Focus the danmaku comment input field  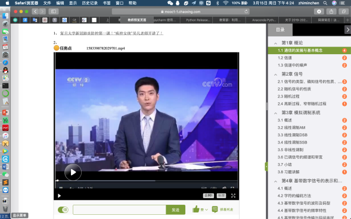(119, 210)
